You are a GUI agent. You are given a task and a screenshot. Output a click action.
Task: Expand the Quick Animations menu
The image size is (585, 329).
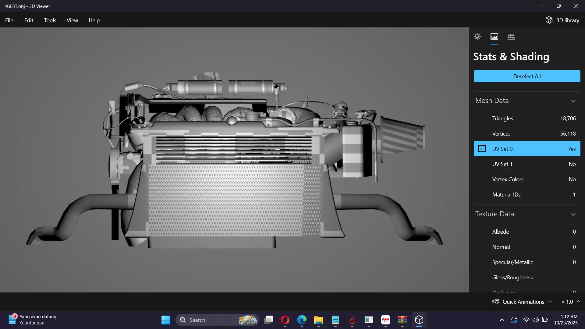(x=522, y=302)
